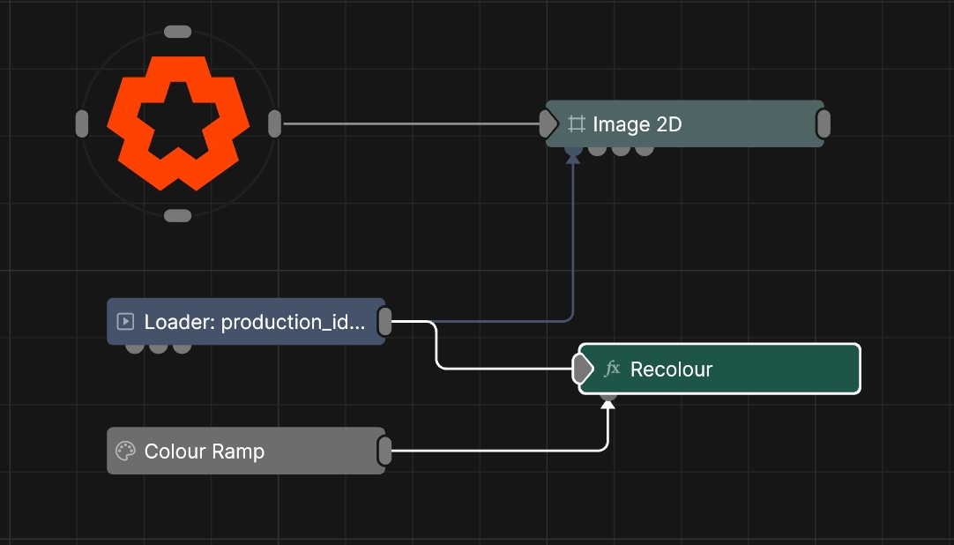Screen dimensions: 954x545
Task: Click the Loader node play icon
Action: 125,322
